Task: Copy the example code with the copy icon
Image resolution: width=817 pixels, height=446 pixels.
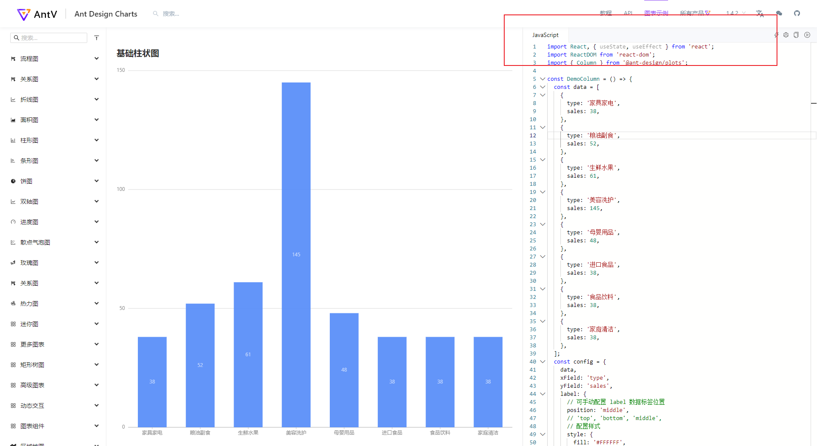Action: (x=796, y=35)
